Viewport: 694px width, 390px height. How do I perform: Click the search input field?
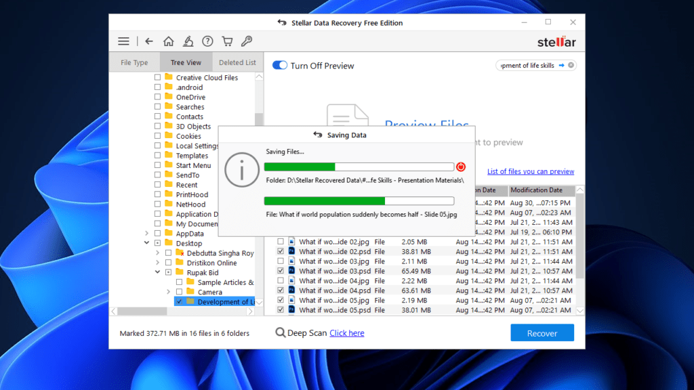coord(527,66)
